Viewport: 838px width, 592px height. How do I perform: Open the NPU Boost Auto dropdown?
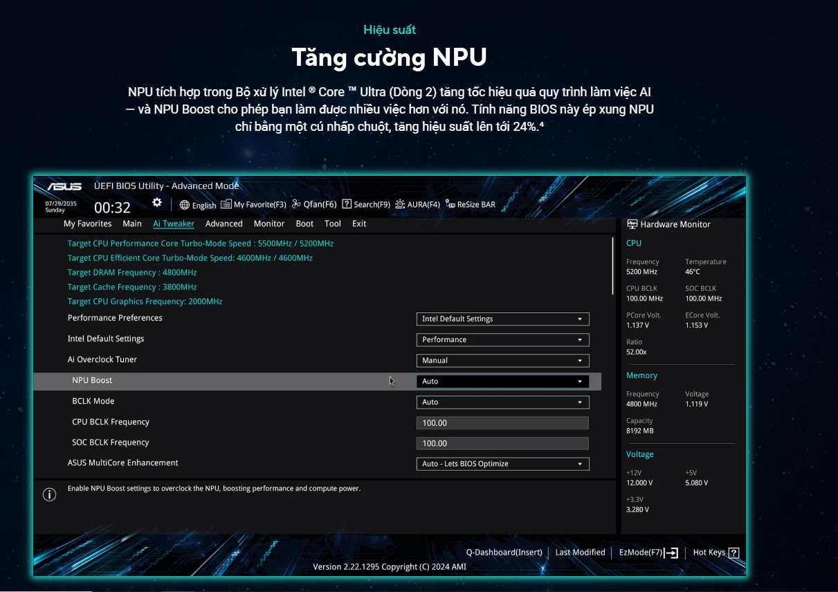coord(503,382)
